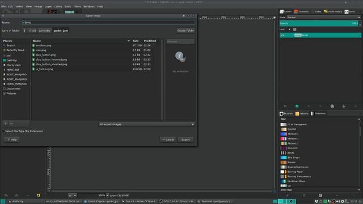The width and height of the screenshot is (363, 204).
Task: Click the Help button in export dialog
Action: click(12, 140)
